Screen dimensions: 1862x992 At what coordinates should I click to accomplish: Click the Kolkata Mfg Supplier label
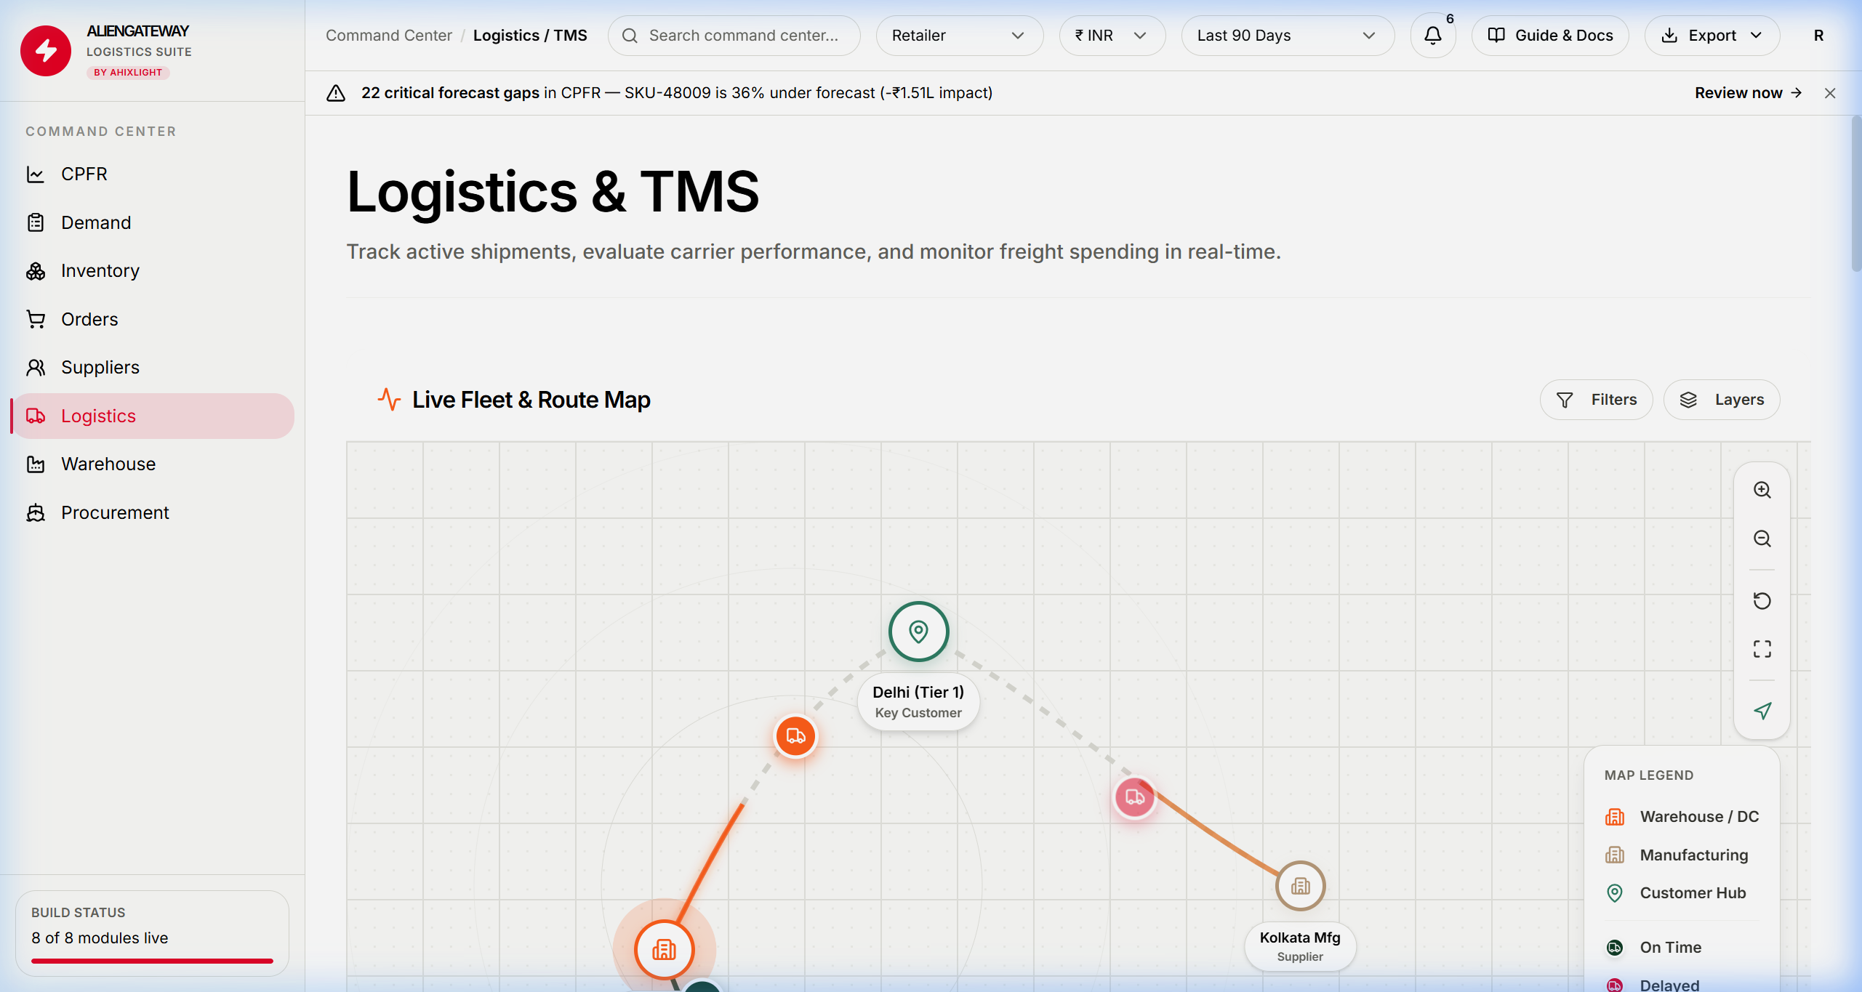(x=1300, y=946)
